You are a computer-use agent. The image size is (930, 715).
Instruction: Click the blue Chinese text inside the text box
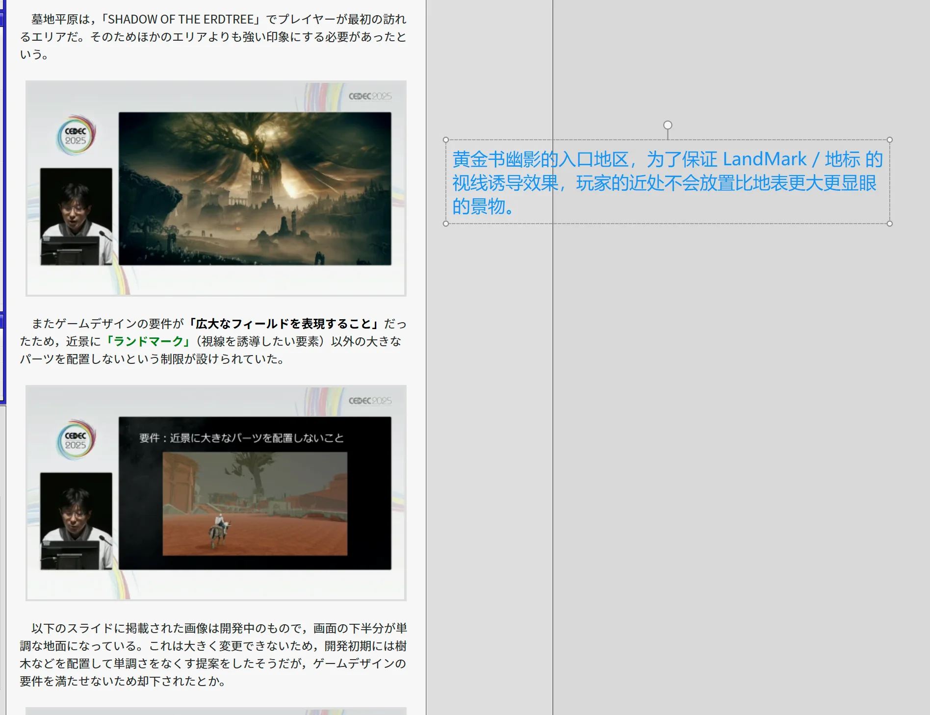coord(667,182)
